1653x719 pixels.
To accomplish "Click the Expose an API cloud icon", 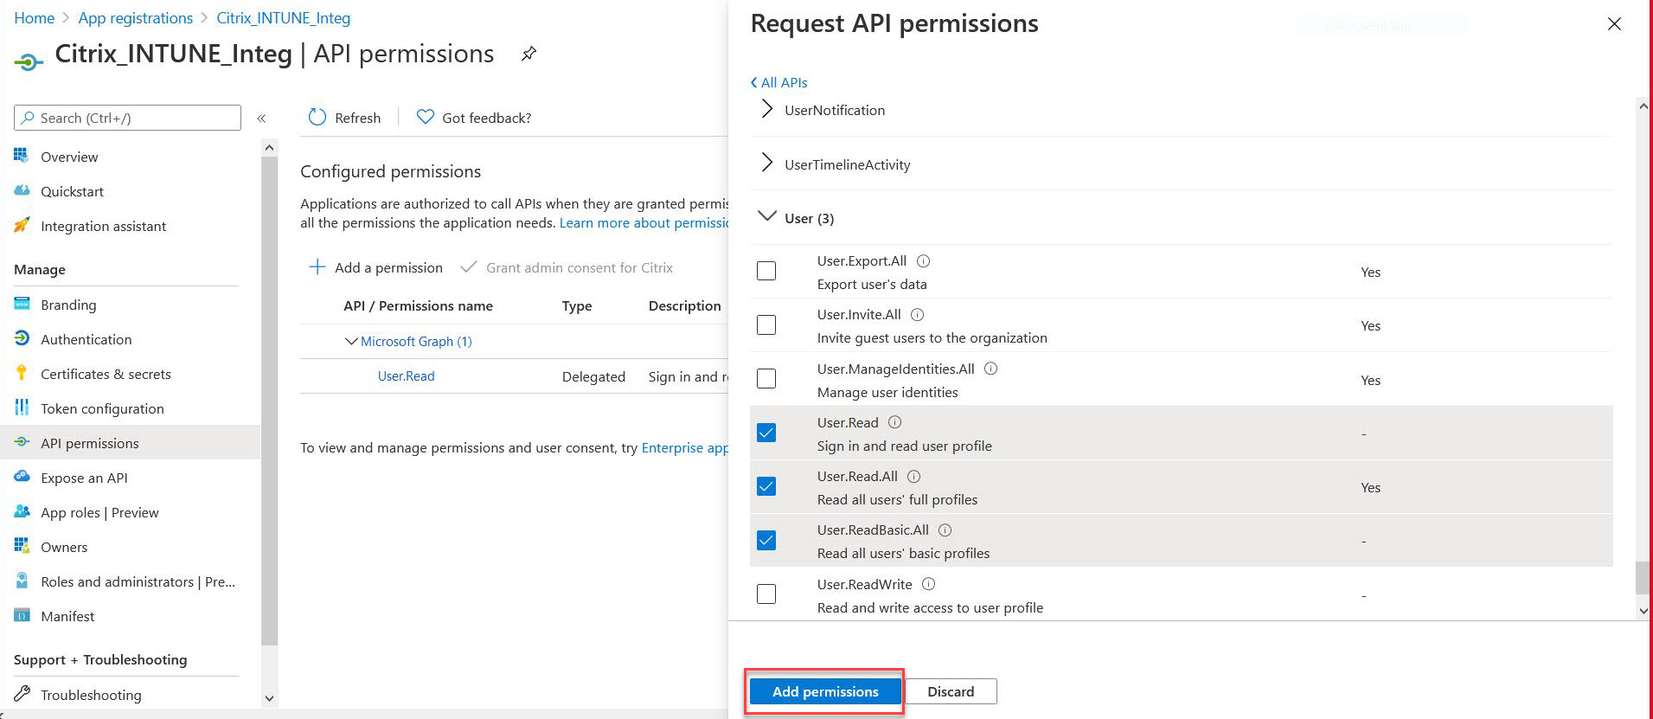I will [x=22, y=477].
